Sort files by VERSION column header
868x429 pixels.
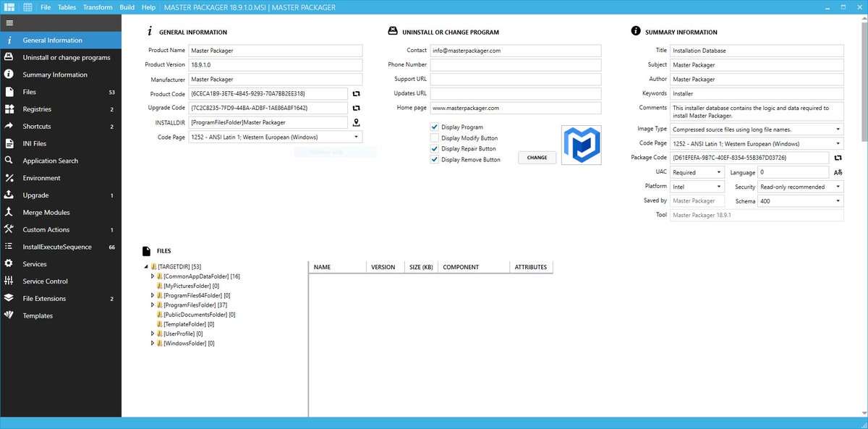pyautogui.click(x=385, y=267)
